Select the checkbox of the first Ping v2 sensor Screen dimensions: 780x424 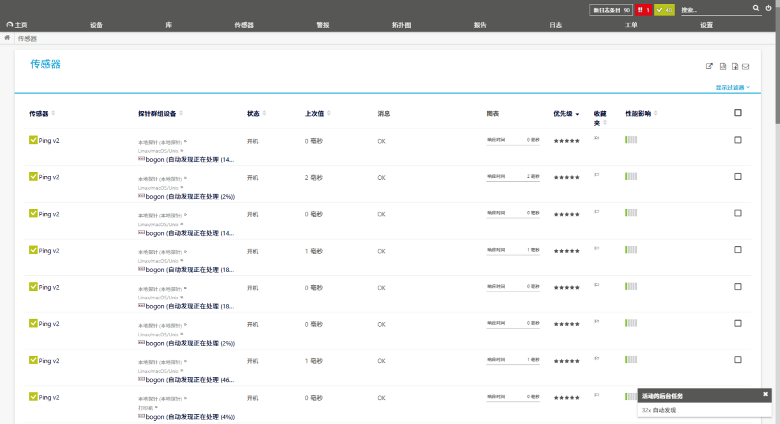coord(738,140)
